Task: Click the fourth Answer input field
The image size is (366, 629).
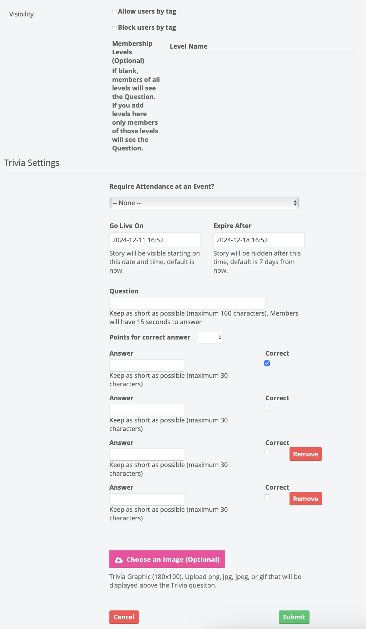Action: 147,499
